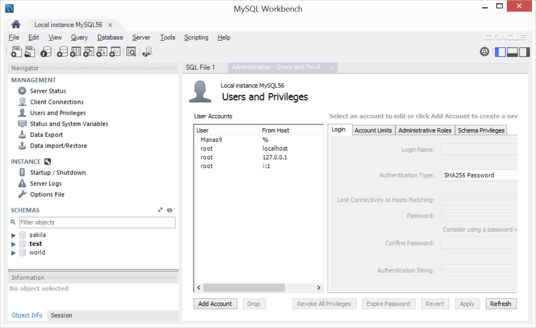Click the user list scroll-left arrow
536x328 pixels.
(199, 288)
